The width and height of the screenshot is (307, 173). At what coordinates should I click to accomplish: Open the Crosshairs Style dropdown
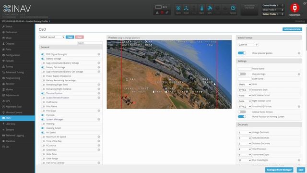[x=244, y=90]
